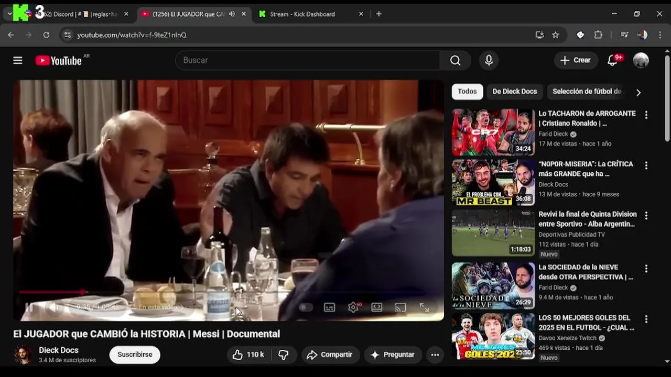Select the 'De Dieck Docs' filter chip

click(x=515, y=92)
